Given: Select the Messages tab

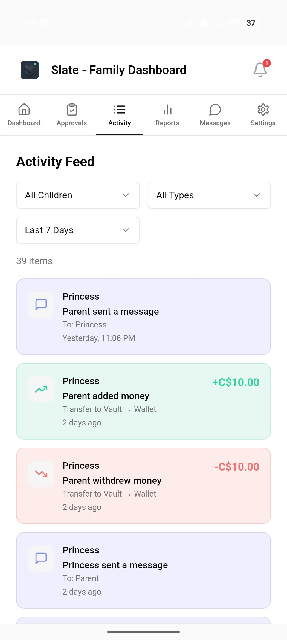Looking at the screenshot, I should click(x=215, y=115).
